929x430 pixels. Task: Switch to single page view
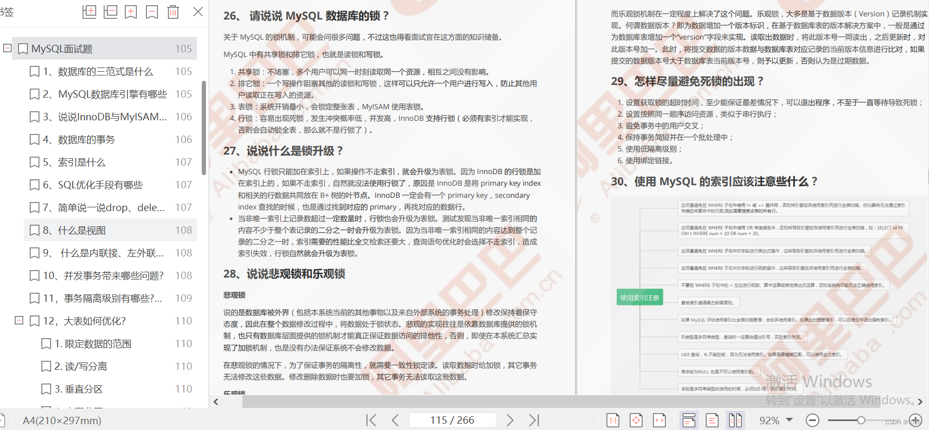point(712,420)
